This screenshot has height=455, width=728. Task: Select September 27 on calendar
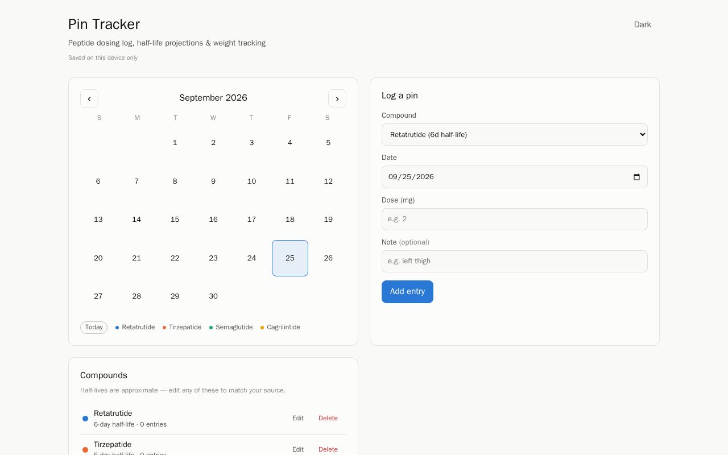tap(98, 296)
